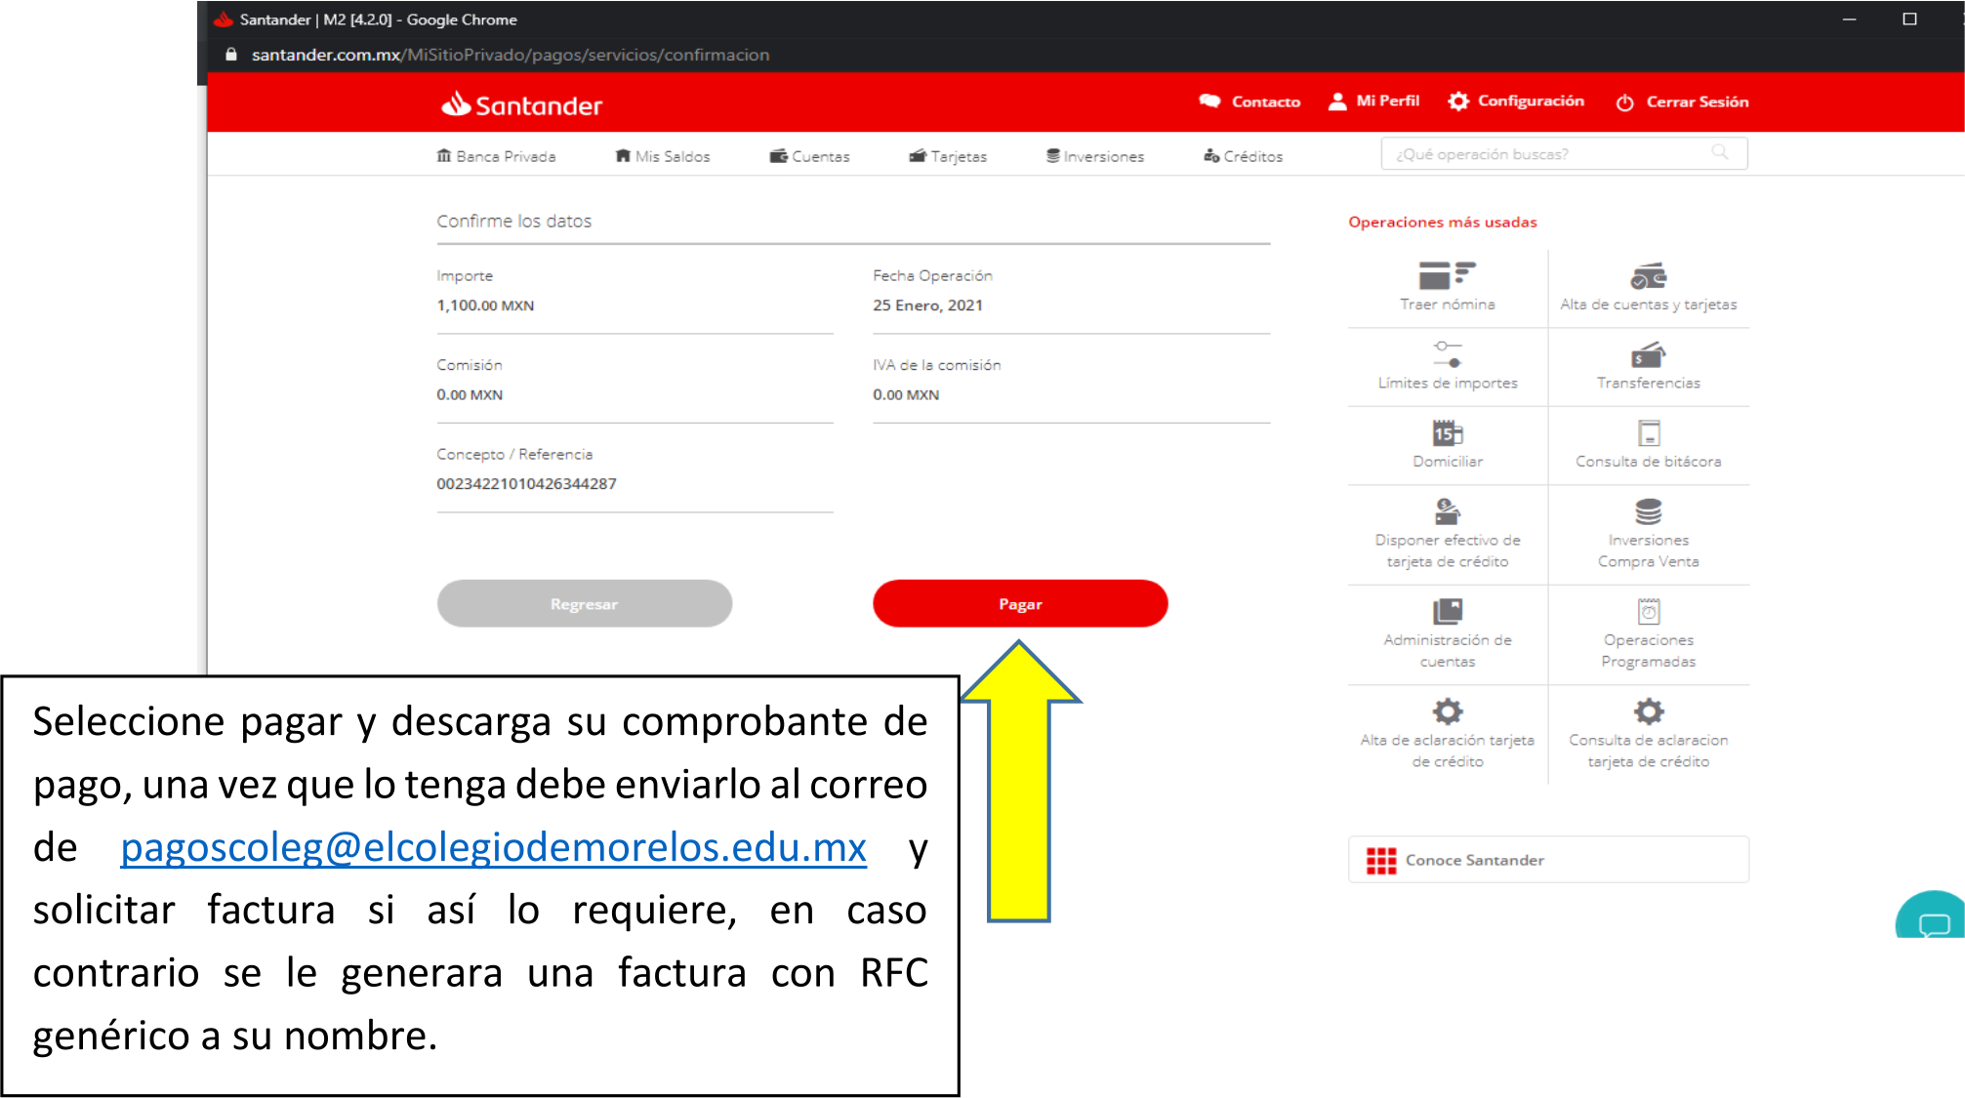Viewport: 1965px width, 1098px height.
Task: Open Disponer efectivo de tarjeta icon
Action: click(1447, 511)
